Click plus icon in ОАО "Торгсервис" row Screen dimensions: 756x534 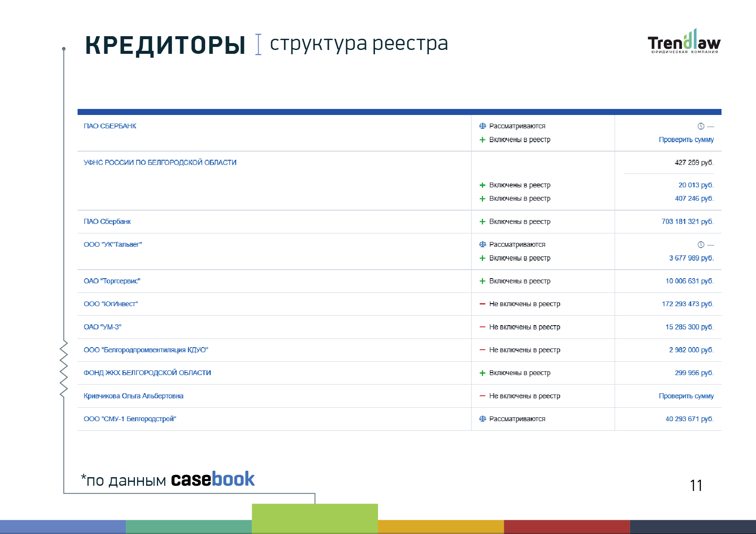(483, 281)
